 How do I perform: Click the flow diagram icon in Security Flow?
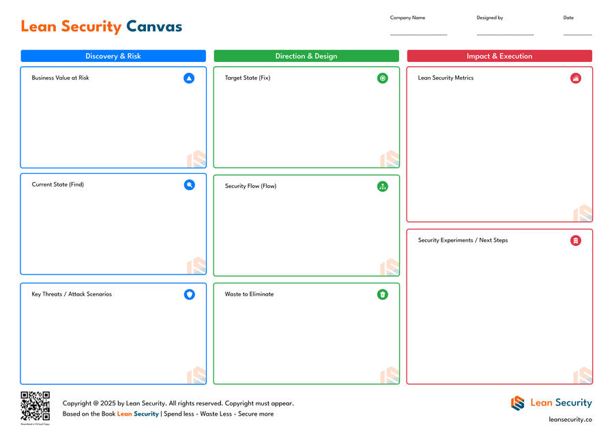[x=383, y=185]
